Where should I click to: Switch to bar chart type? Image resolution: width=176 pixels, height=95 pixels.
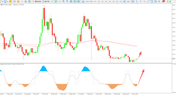[52, 2]
